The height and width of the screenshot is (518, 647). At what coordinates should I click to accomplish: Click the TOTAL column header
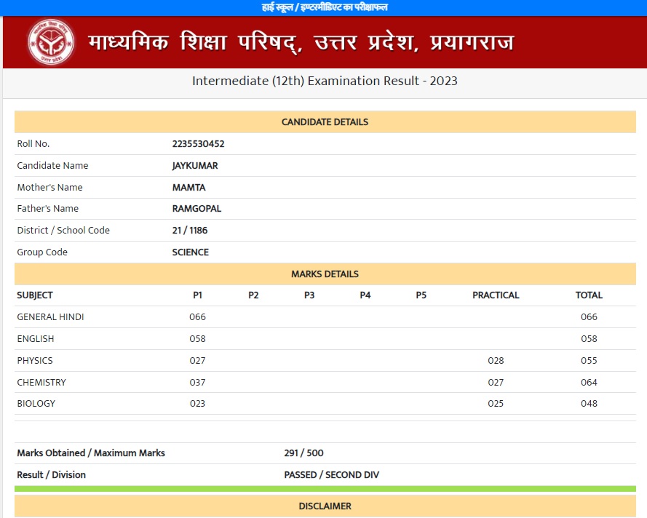(x=589, y=295)
